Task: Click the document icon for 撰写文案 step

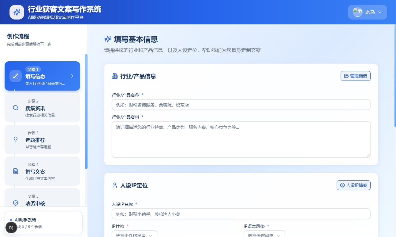Action: click(x=16, y=171)
